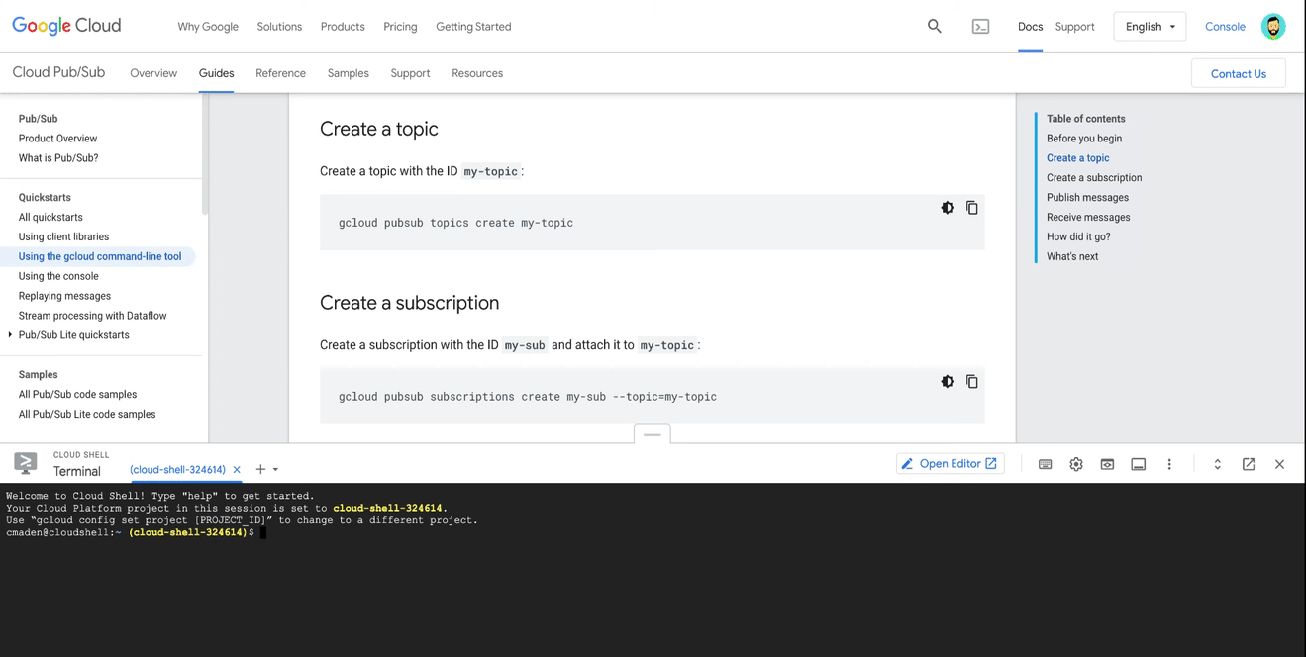
Task: Toggle dark theme for my-topic code block
Action: point(948,208)
